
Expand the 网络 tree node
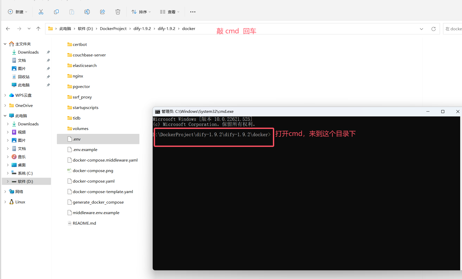point(5,192)
